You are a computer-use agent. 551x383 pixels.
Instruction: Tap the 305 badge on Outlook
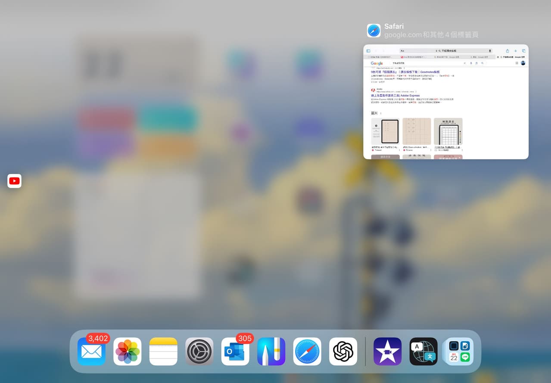tap(245, 339)
